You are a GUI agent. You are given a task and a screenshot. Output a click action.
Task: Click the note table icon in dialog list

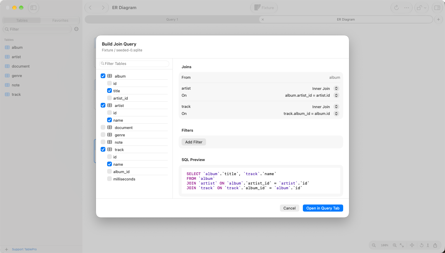[x=110, y=142]
